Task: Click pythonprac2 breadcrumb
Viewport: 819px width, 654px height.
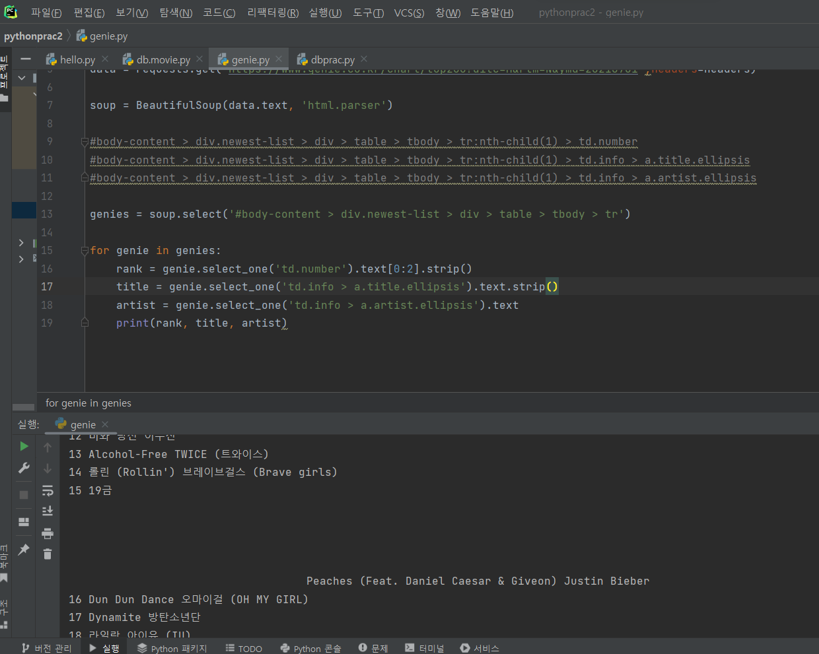Action: [x=33, y=36]
